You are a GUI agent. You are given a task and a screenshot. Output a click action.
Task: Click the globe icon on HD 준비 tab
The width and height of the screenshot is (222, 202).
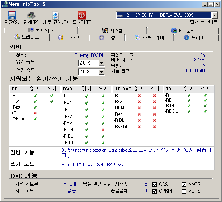174,30
